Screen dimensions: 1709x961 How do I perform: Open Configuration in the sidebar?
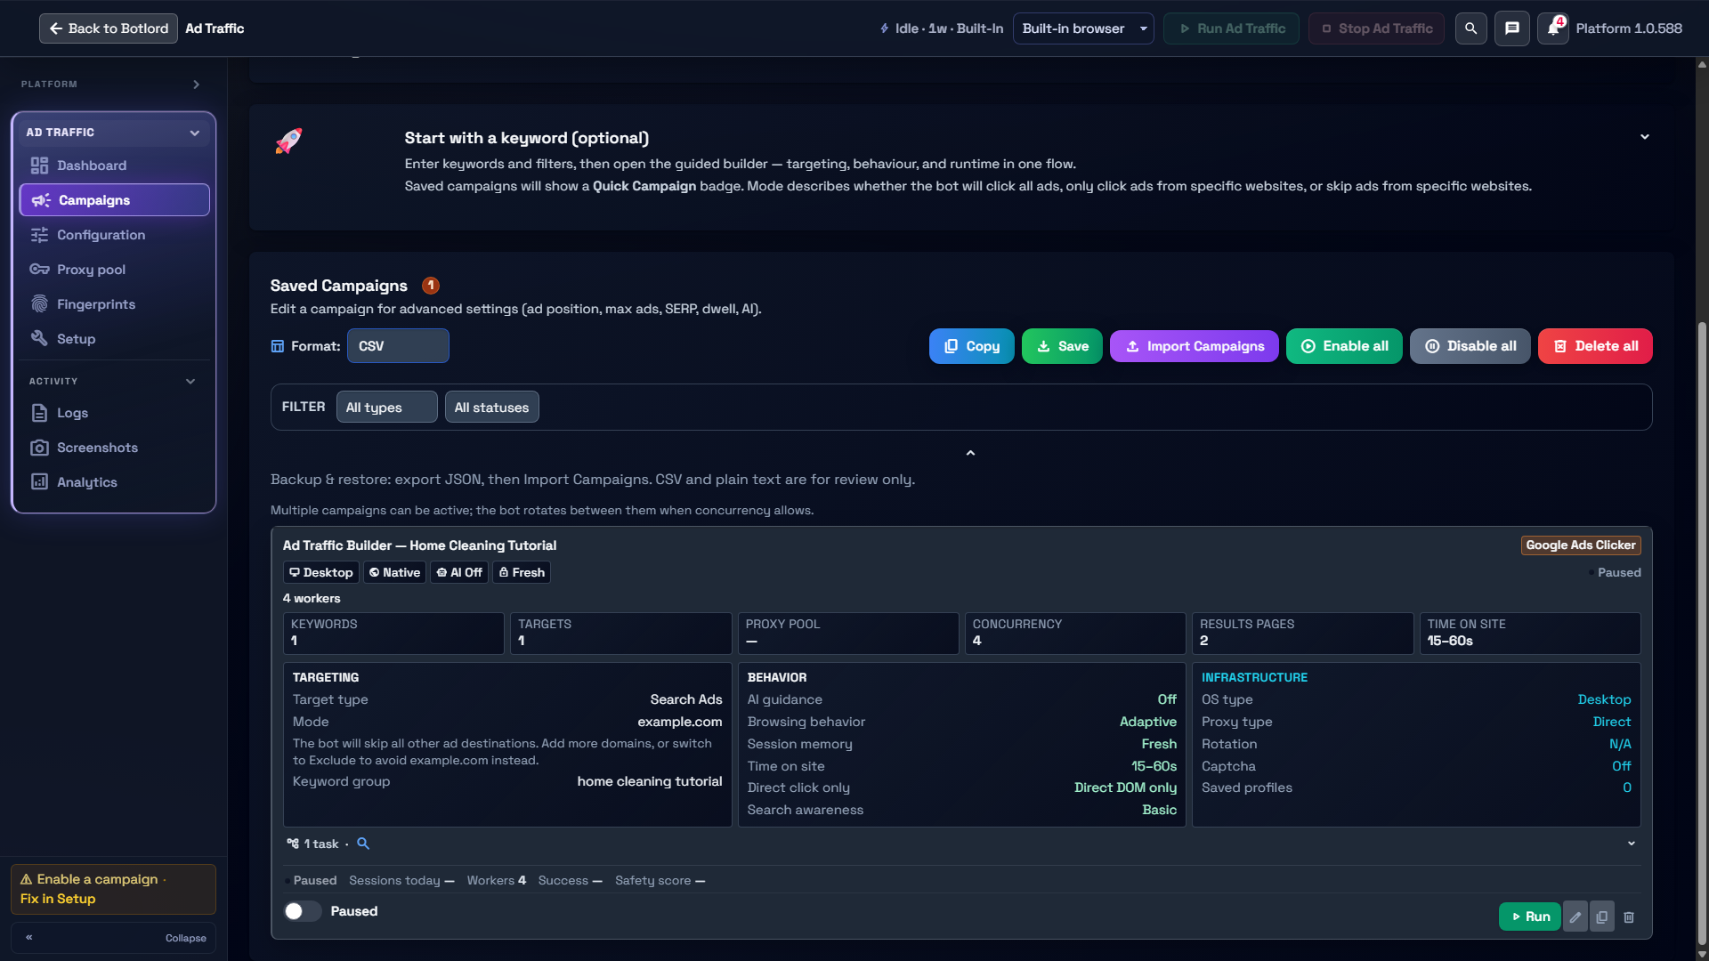pos(114,235)
